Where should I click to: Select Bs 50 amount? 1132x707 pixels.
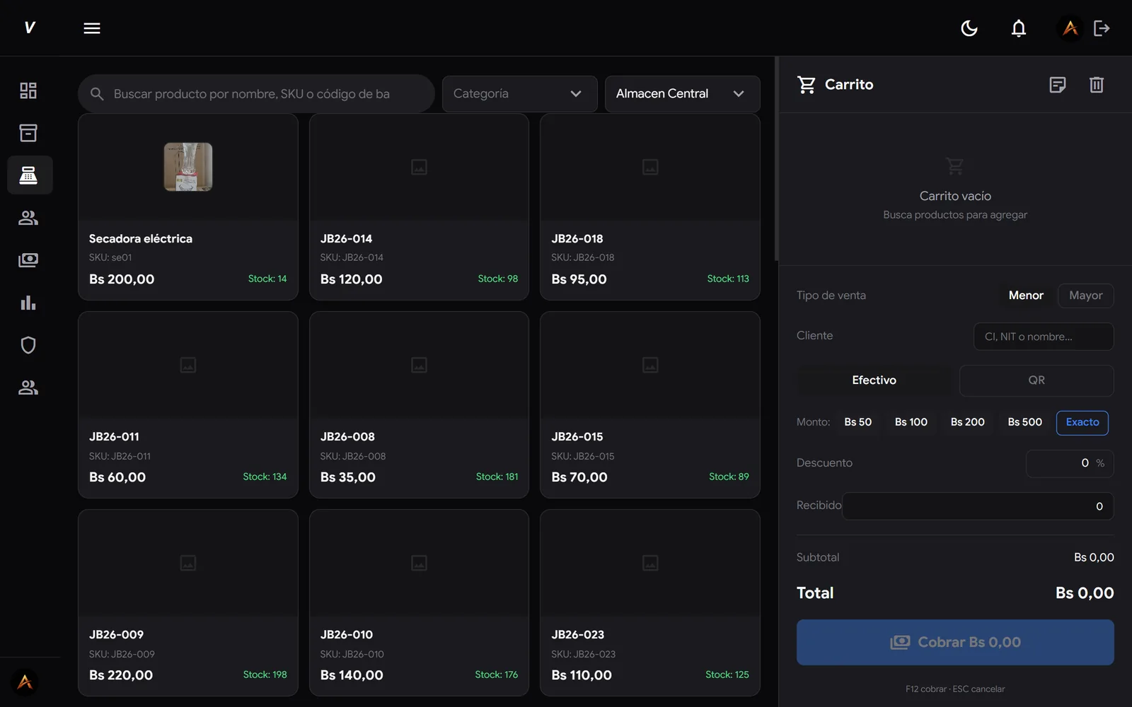click(858, 422)
